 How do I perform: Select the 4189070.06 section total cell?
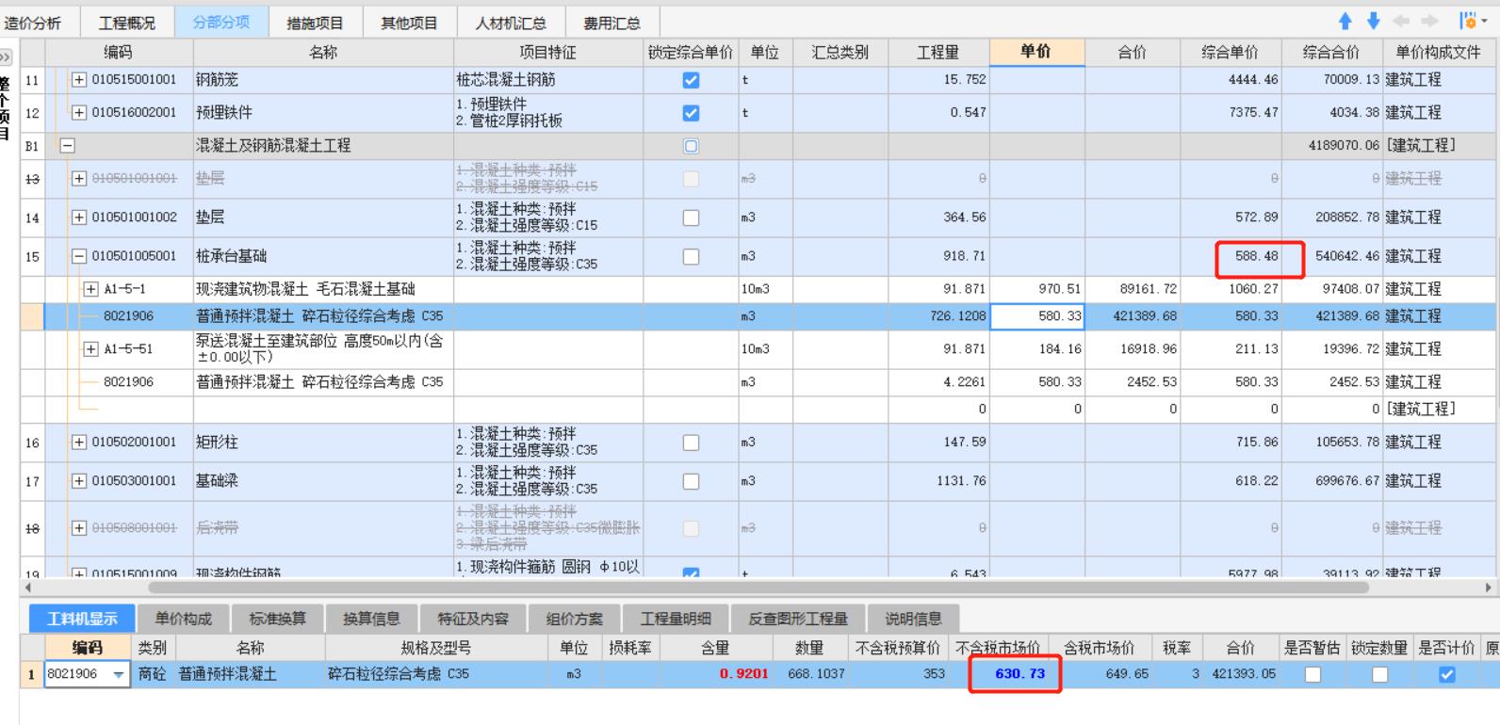tap(1332, 146)
